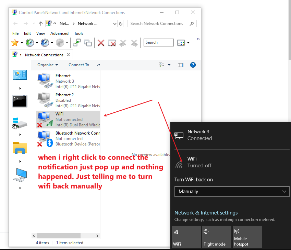Open the file folder sidebar icon
Image resolution: width=291 pixels, height=250 pixels.
(x=20, y=148)
